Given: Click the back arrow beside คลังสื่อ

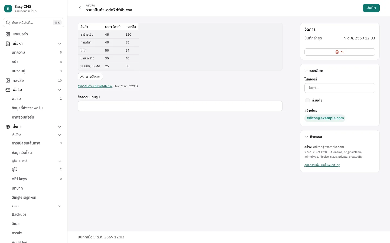Looking at the screenshot, I should [80, 8].
